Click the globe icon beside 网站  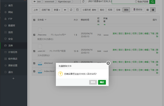click(x=6, y=12)
